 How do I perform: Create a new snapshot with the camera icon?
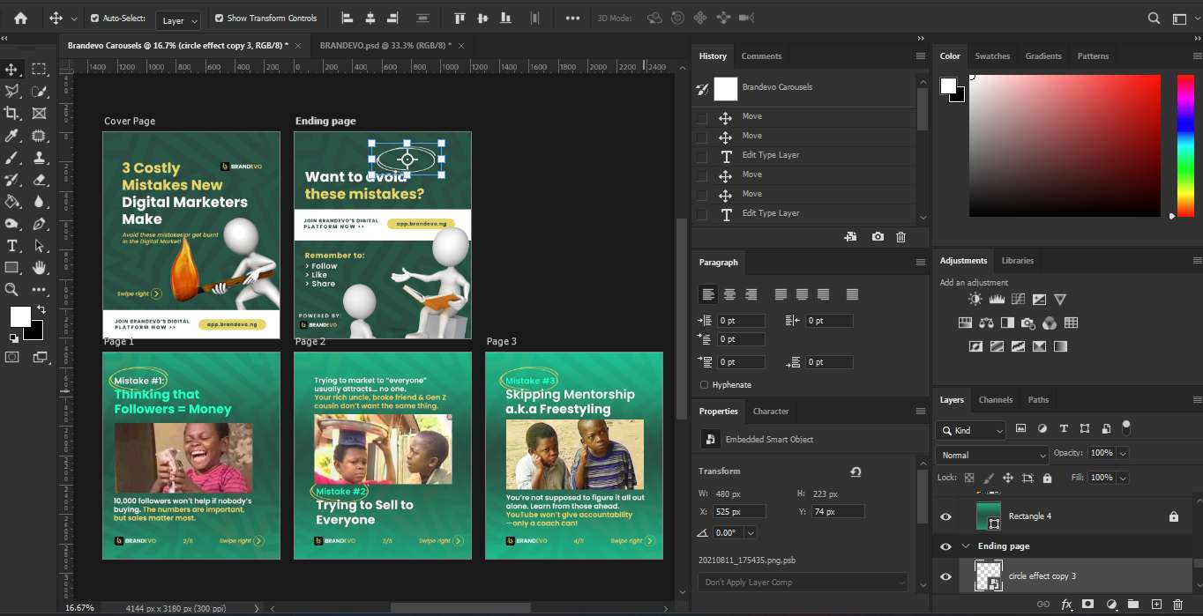tap(878, 237)
